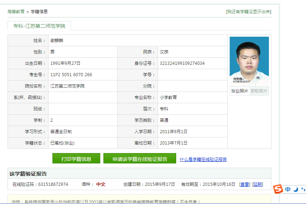This screenshot has width=306, height=204.
Task: Click the 延期 link to extend validity
Action: pos(257,184)
